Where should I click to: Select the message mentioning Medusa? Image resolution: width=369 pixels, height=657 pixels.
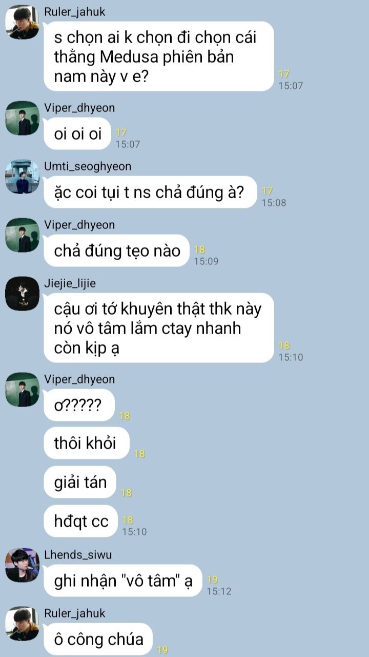(x=159, y=56)
